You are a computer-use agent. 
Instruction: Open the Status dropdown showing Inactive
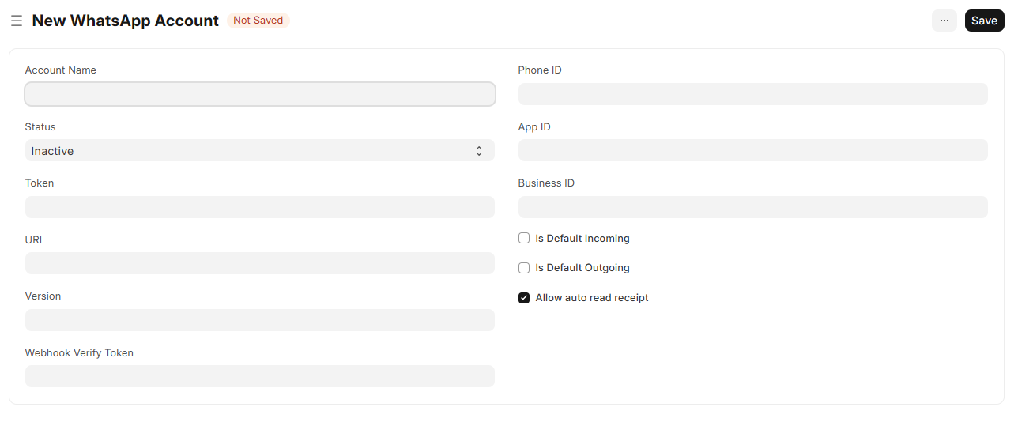click(x=260, y=150)
